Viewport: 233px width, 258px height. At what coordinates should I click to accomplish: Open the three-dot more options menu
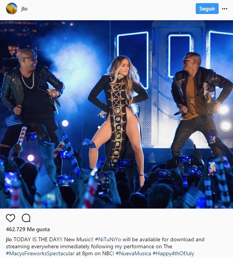(224, 9)
